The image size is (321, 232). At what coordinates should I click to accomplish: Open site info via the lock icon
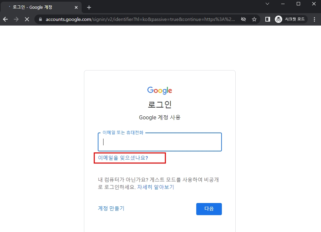tap(40, 19)
